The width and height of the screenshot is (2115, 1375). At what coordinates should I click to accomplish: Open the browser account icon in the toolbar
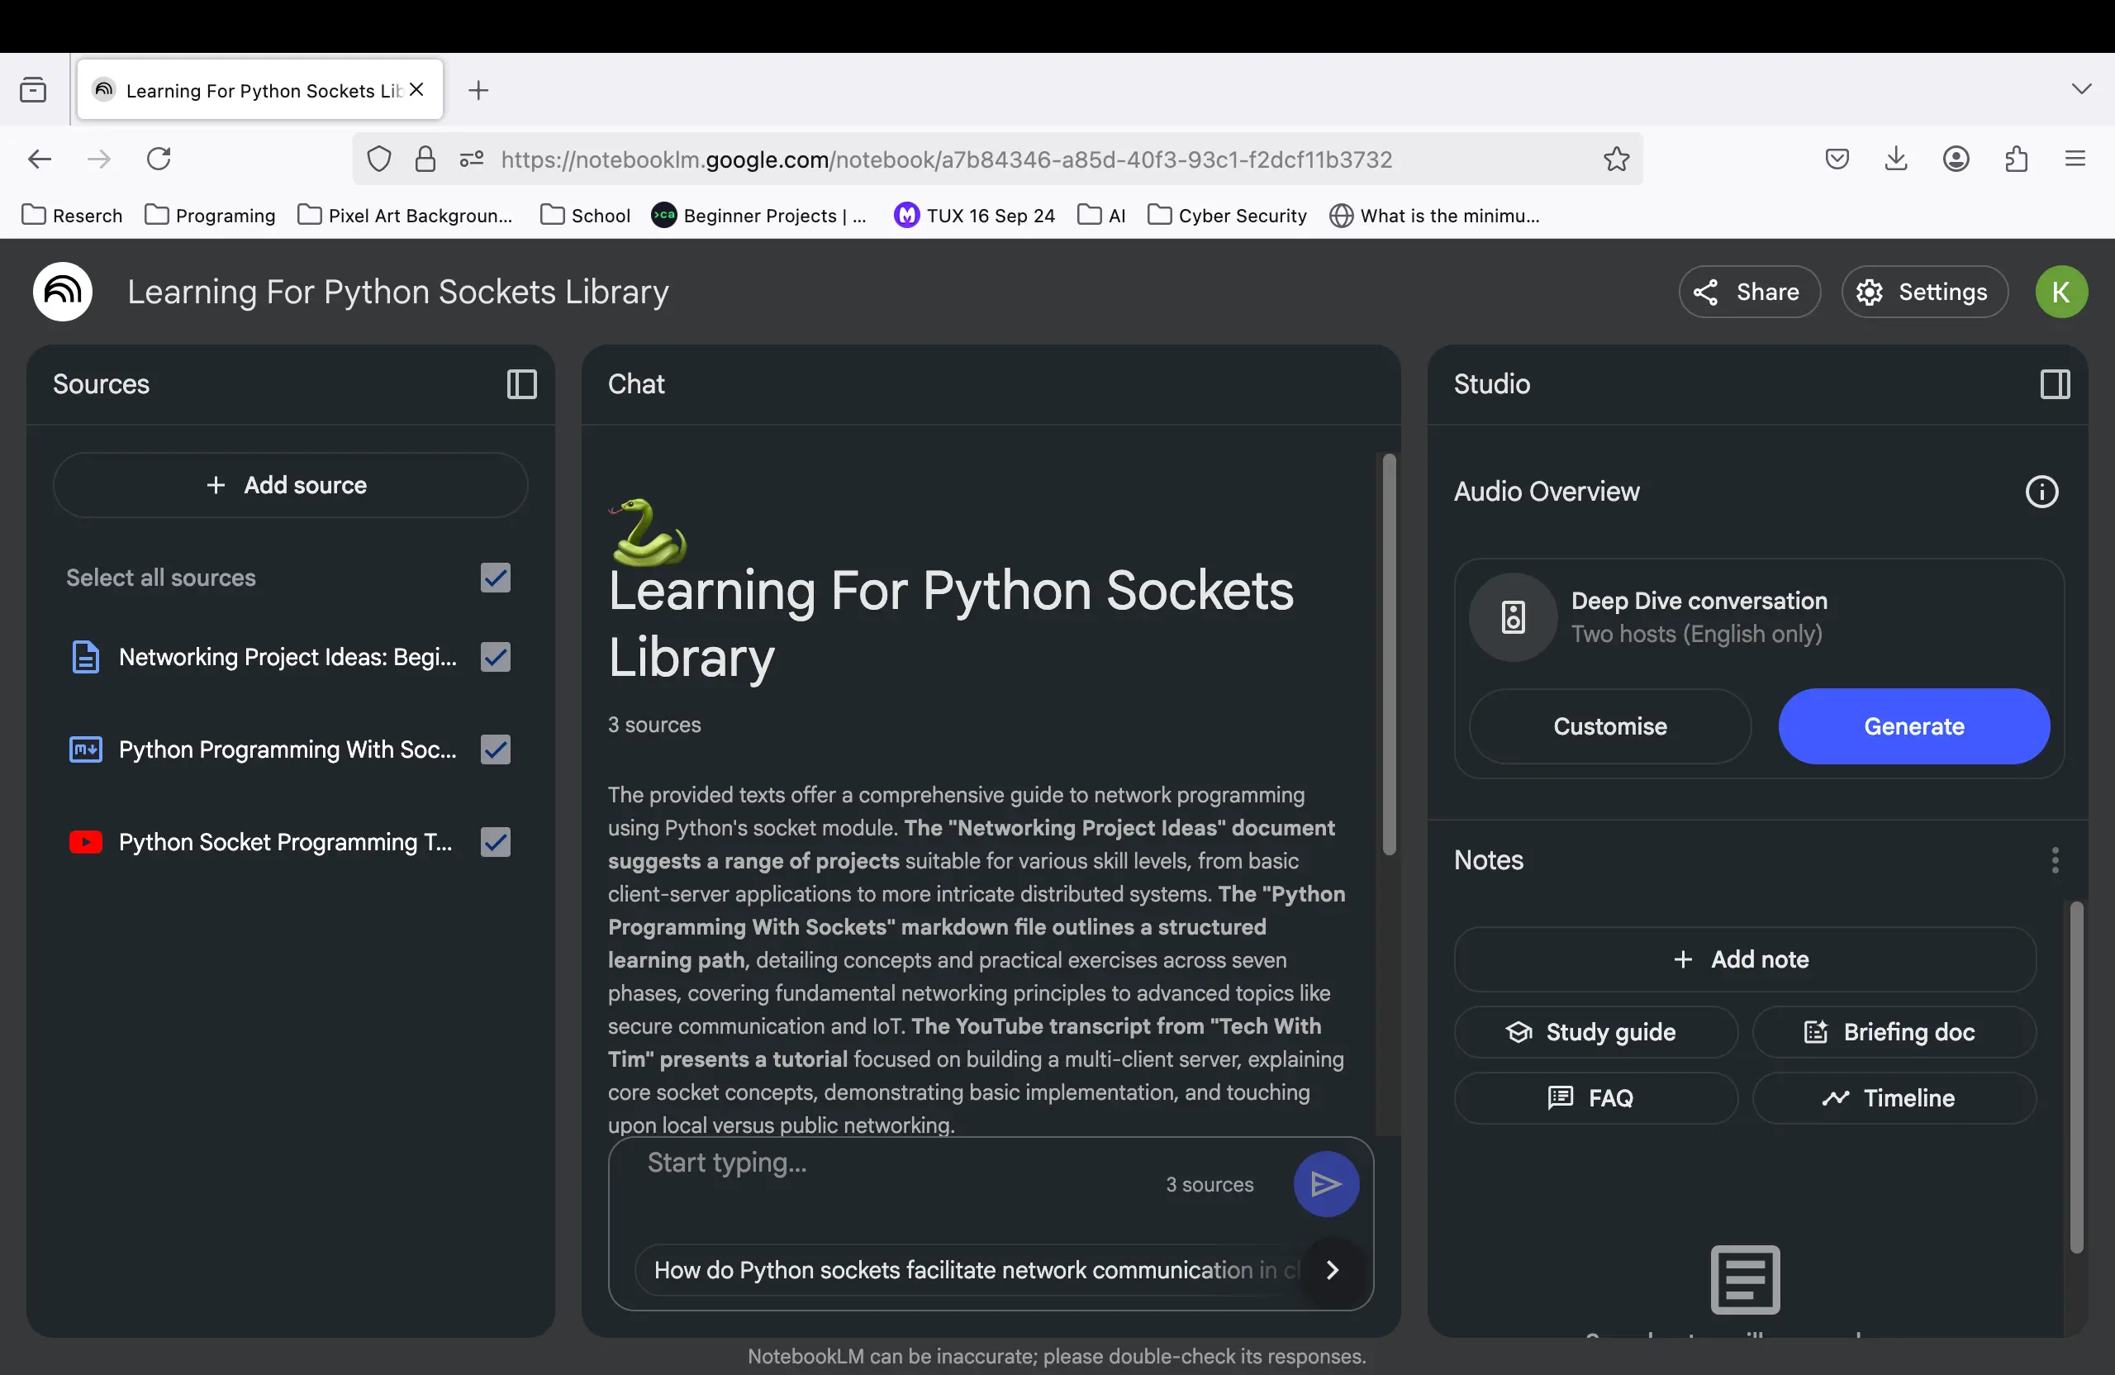pos(1956,159)
